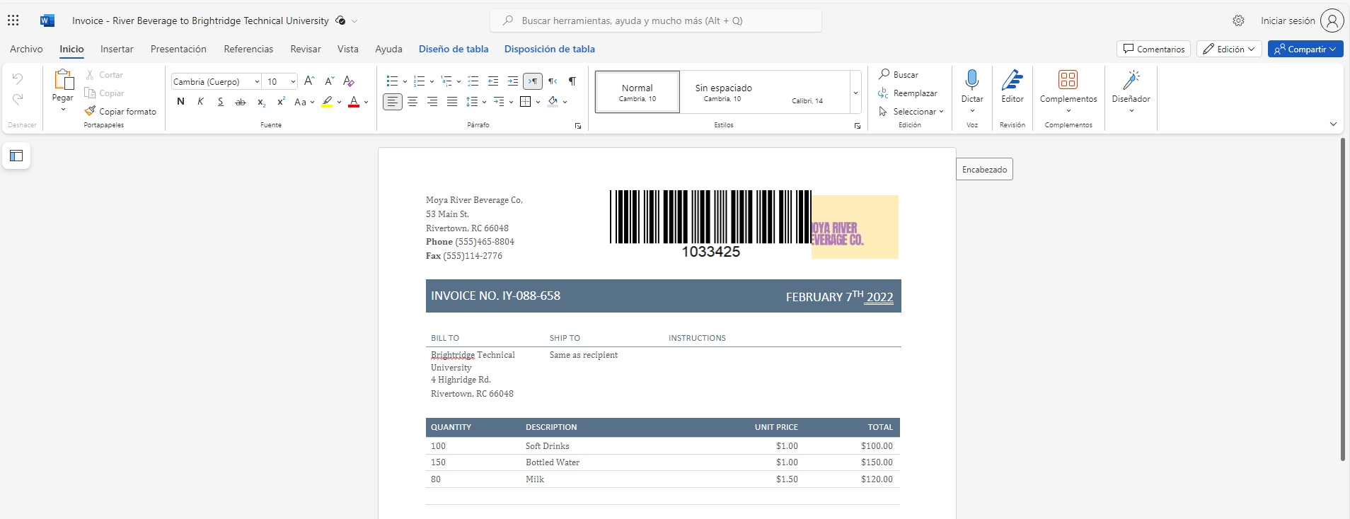Screen dimensions: 1350x519
Task: Toggle bold formatting (N)
Action: (180, 102)
